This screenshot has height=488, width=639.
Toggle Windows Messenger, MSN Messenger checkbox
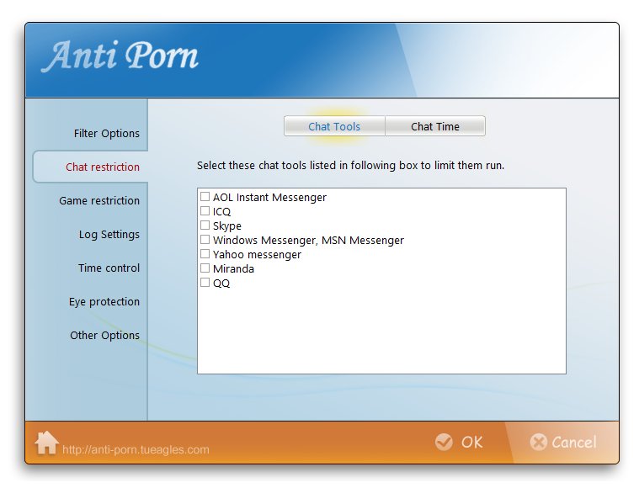point(205,240)
